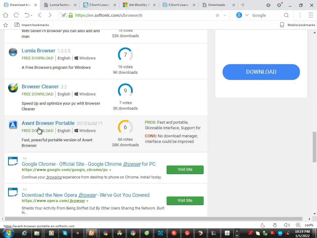317x238 pixels.
Task: Close the Downloads tab
Action: pos(234,5)
